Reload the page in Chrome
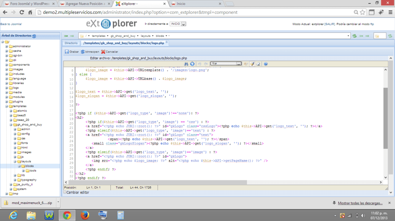Screen dimensions: 395x221 coord(22,12)
